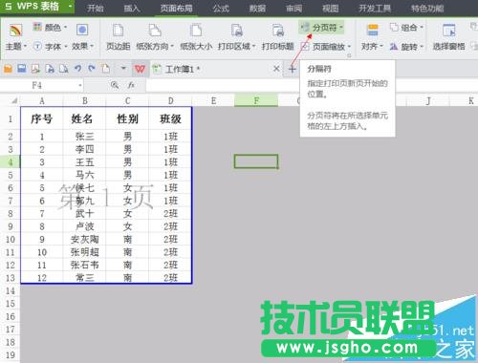Switch to the 审阅 ribbon tab
The height and width of the screenshot is (363, 478).
(293, 8)
